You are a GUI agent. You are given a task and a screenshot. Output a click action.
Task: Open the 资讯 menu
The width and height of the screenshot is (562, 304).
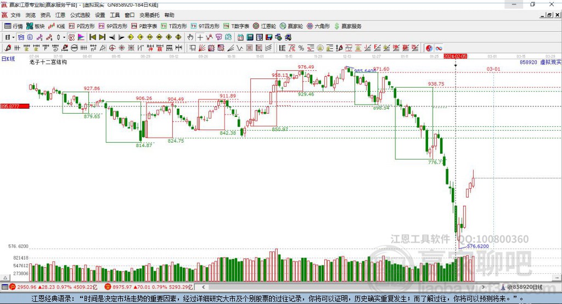click(45, 15)
